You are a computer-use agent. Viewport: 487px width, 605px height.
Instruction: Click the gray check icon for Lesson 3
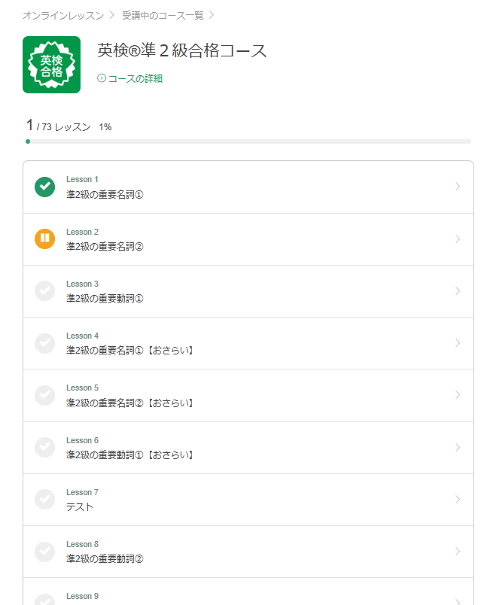click(45, 290)
